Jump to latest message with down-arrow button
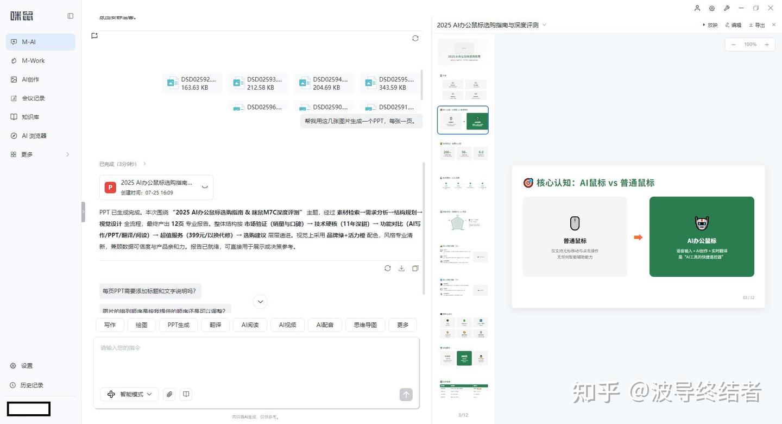 [x=260, y=302]
